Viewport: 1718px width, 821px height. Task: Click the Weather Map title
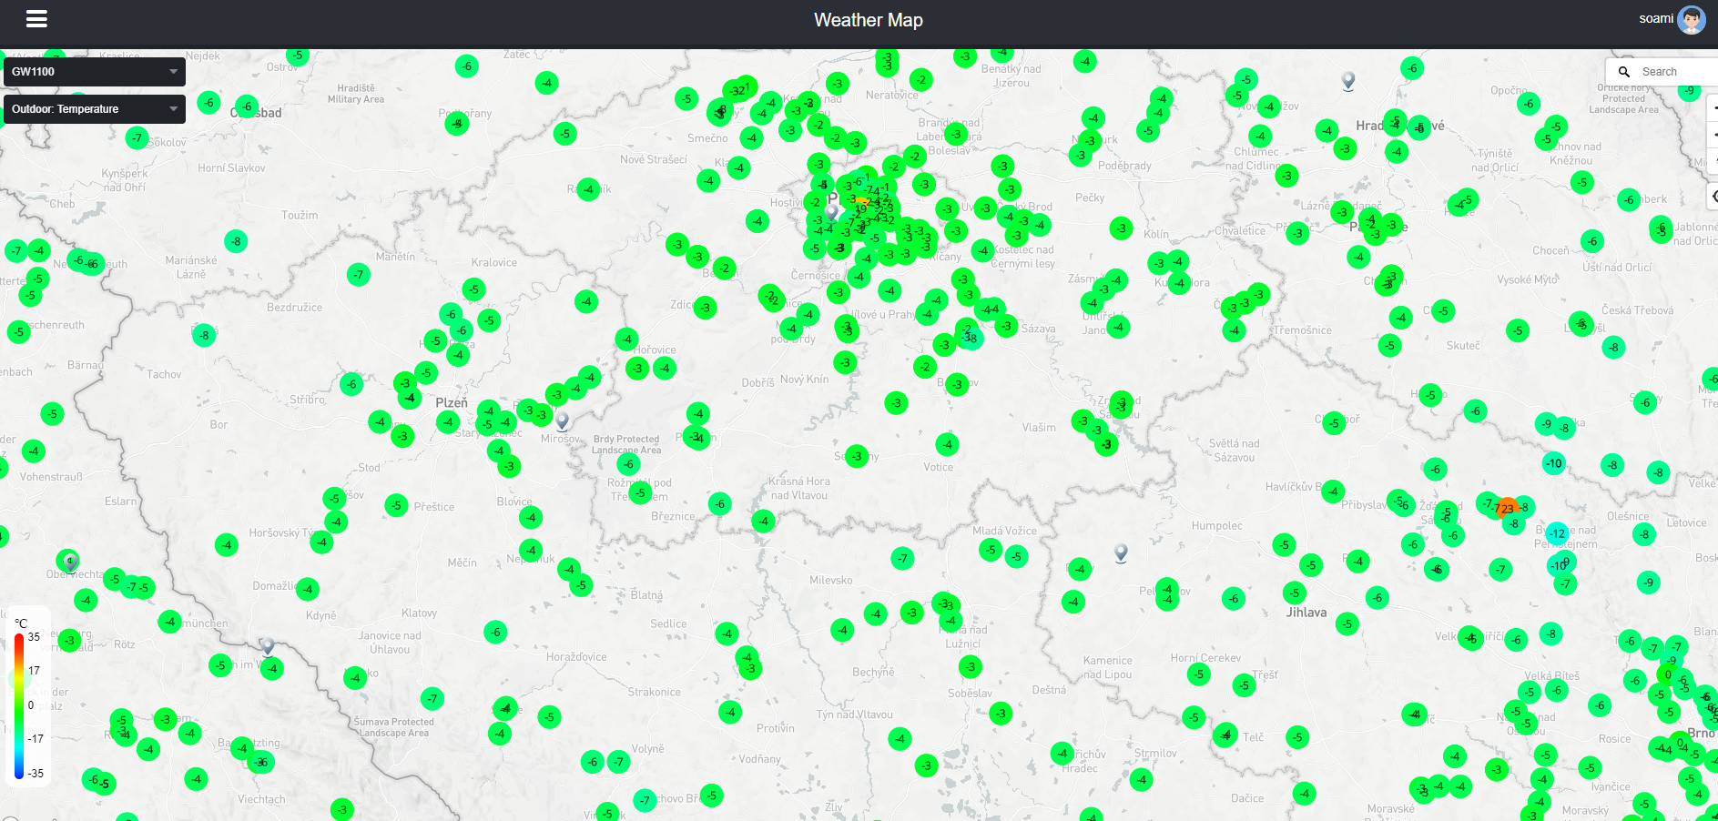(x=868, y=20)
